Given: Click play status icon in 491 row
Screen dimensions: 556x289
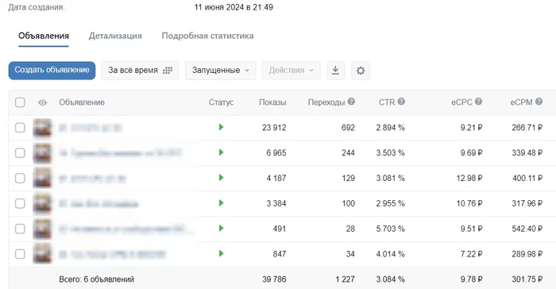Looking at the screenshot, I should click(x=221, y=229).
